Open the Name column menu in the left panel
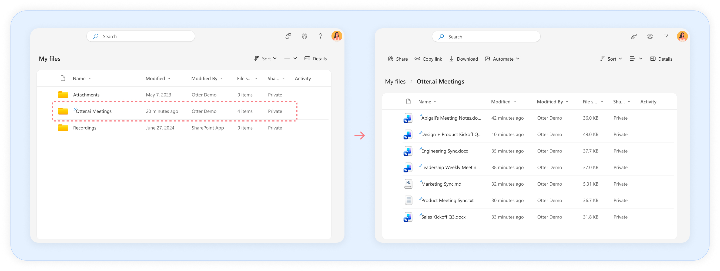The image size is (720, 271). 82,79
